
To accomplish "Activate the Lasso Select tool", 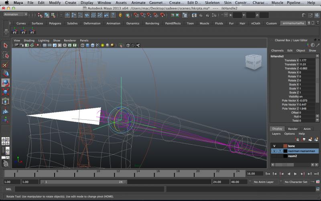I will click(6, 55).
